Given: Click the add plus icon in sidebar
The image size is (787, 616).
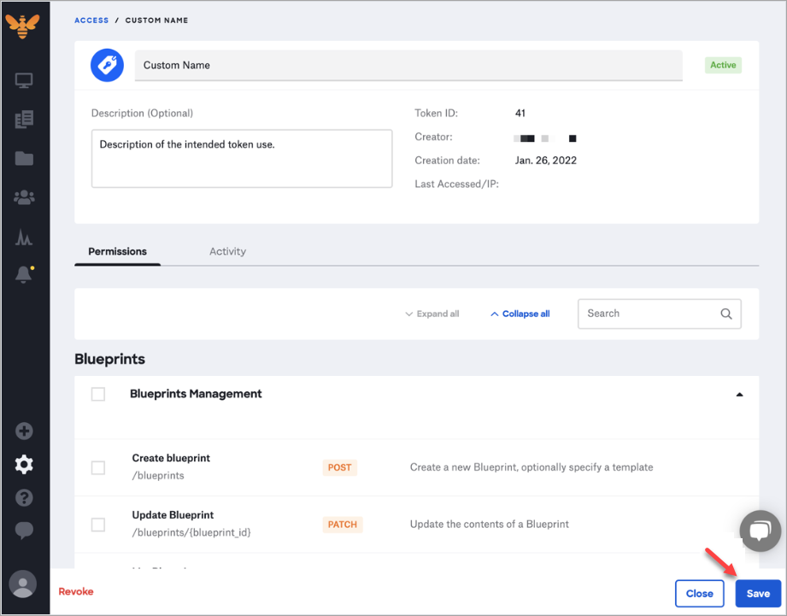Looking at the screenshot, I should click(x=23, y=431).
